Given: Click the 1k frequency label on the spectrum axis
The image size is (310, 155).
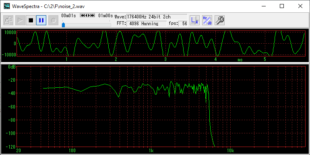Looking at the screenshot, I should [151, 151].
